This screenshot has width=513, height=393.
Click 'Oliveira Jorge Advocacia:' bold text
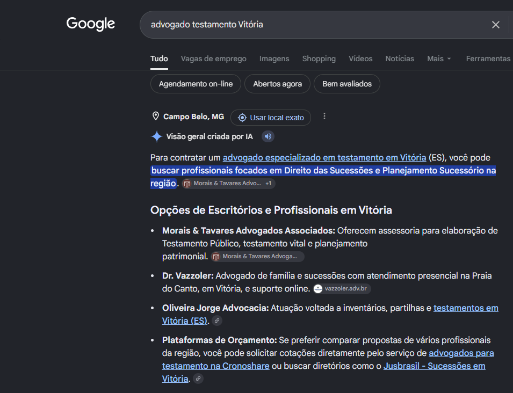[x=215, y=308]
